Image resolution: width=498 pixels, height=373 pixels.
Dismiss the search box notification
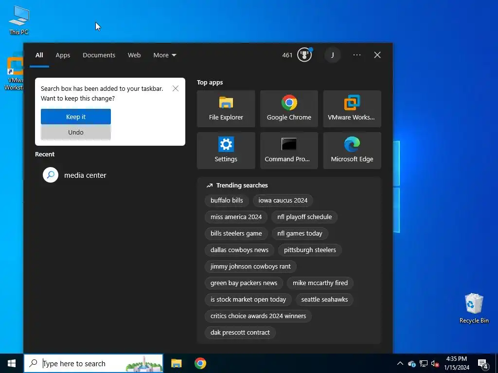point(175,88)
